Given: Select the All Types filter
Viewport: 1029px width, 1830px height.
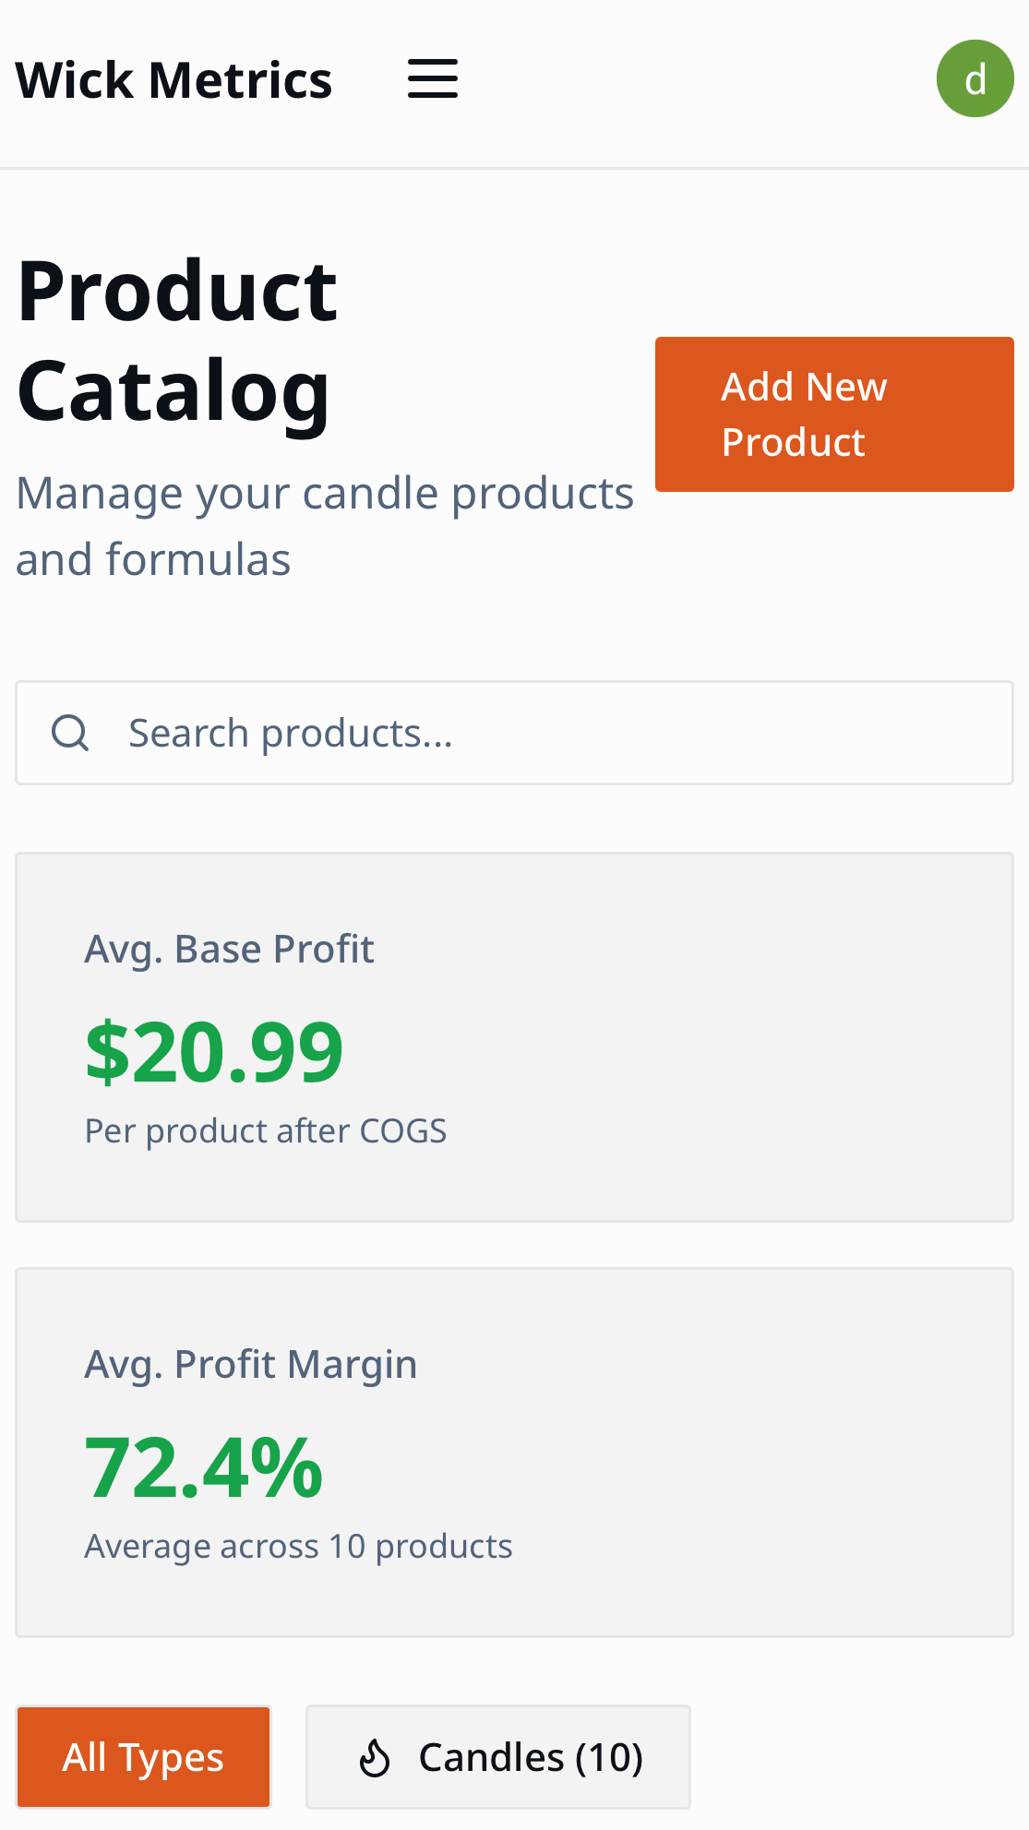Looking at the screenshot, I should pyautogui.click(x=143, y=1756).
